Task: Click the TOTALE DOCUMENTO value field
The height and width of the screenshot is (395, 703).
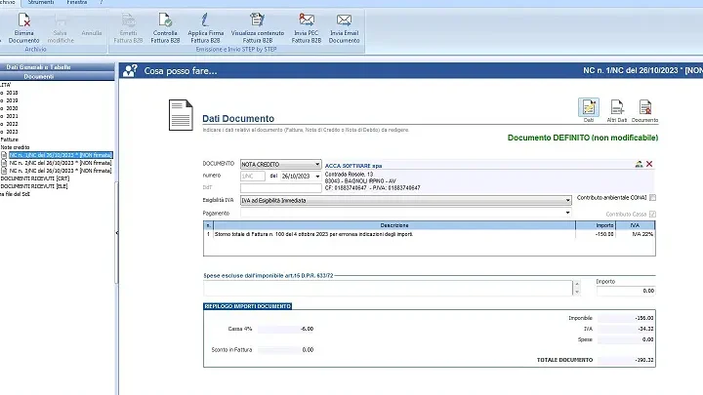Action: (626, 360)
